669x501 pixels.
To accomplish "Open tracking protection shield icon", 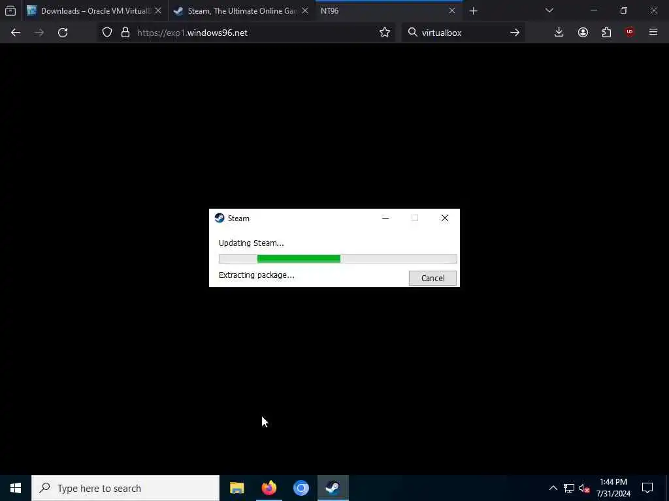I will (x=107, y=33).
